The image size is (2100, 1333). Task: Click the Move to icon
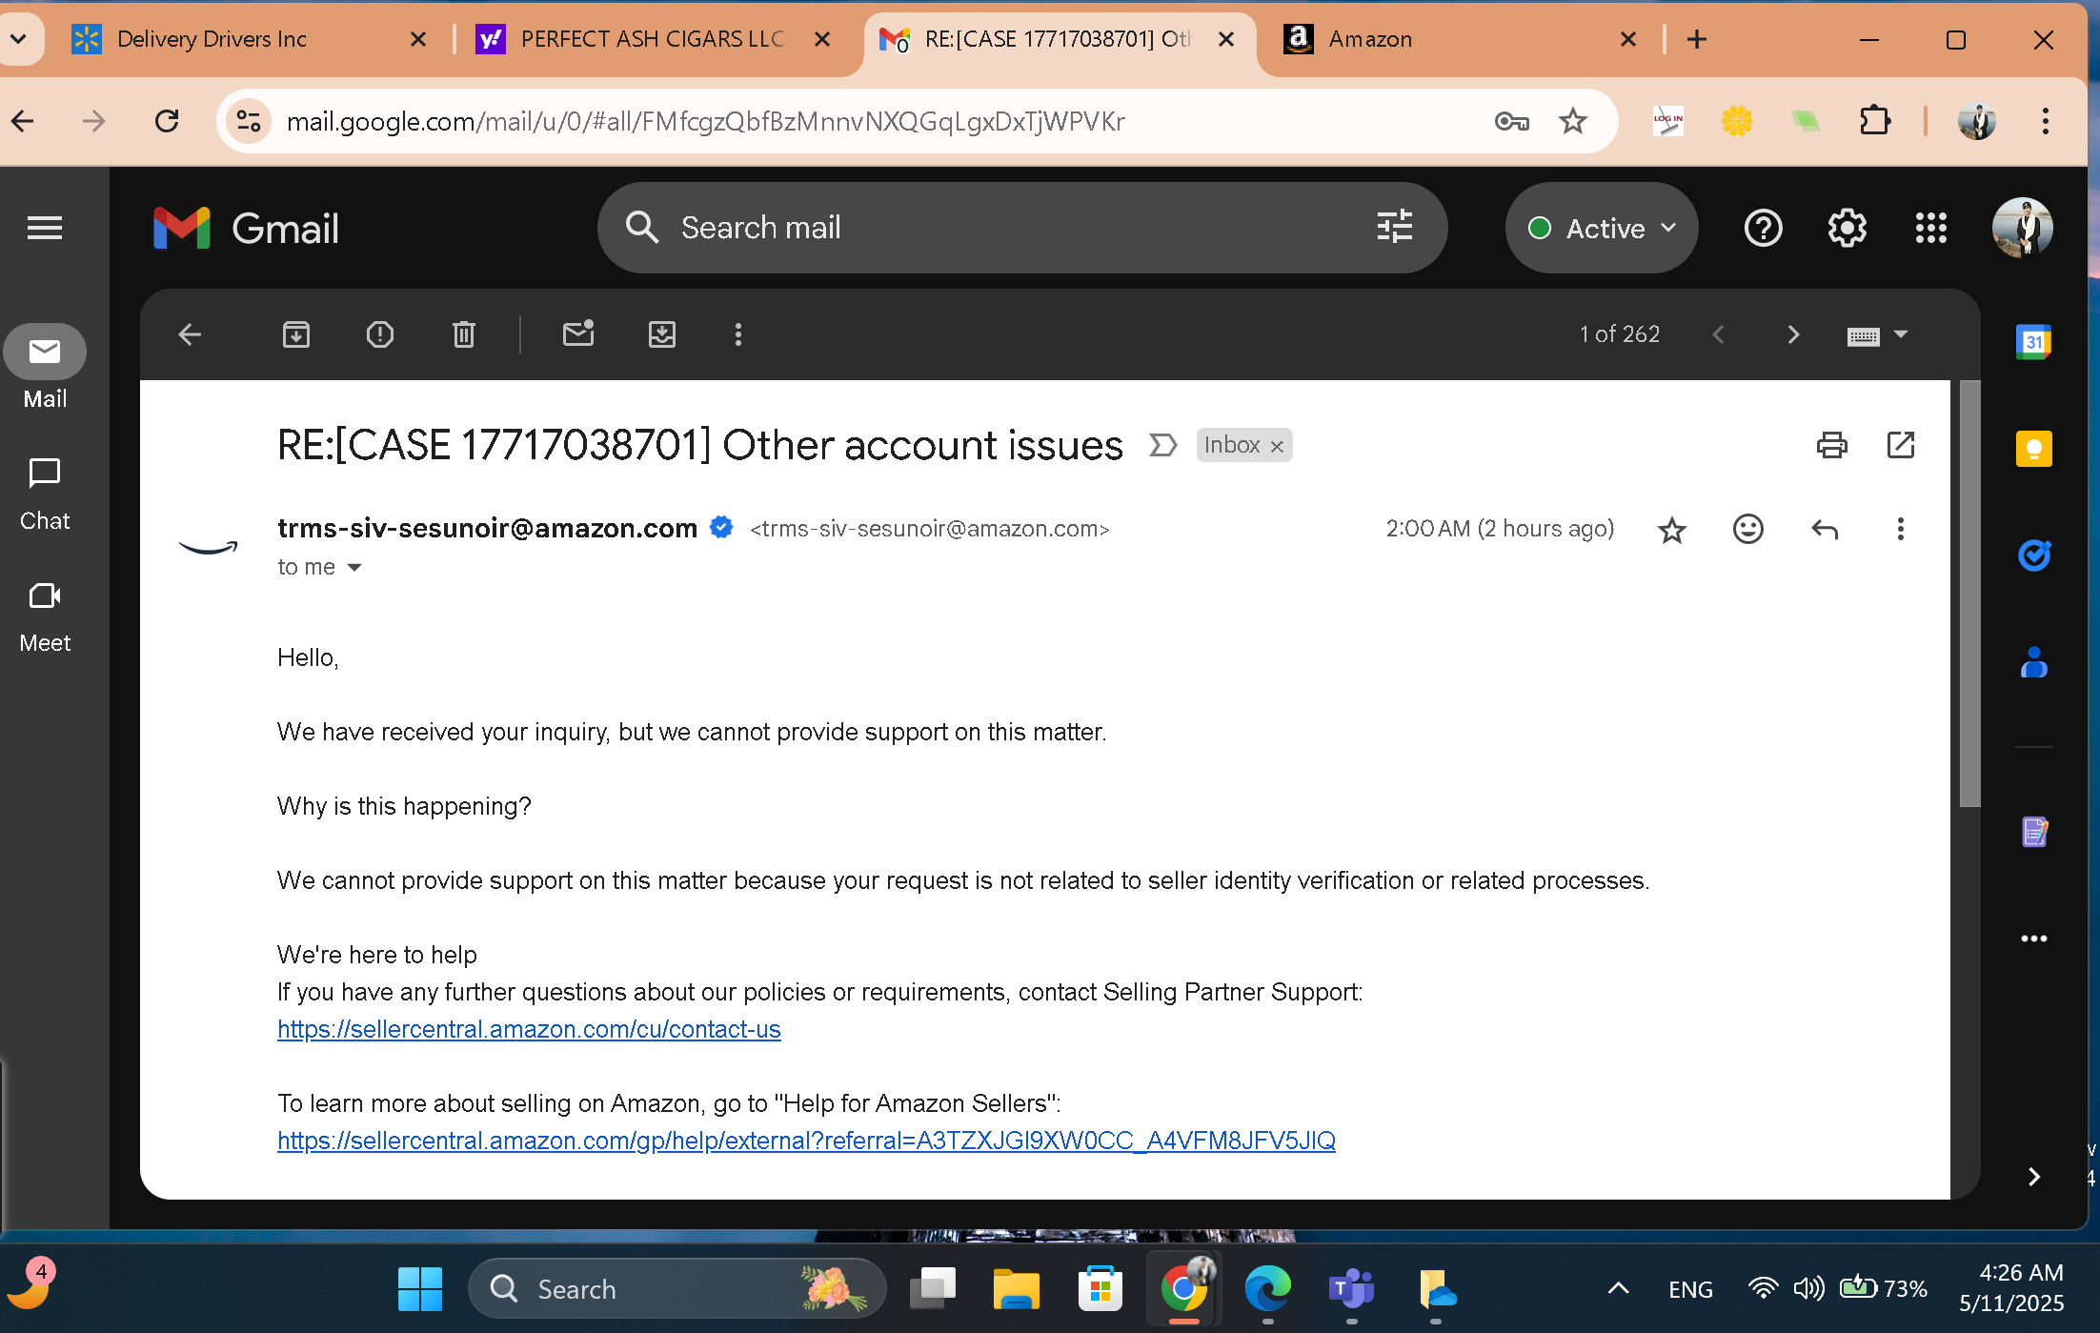pos(662,334)
